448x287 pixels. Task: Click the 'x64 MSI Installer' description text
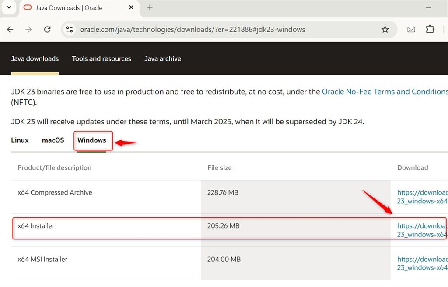42,259
